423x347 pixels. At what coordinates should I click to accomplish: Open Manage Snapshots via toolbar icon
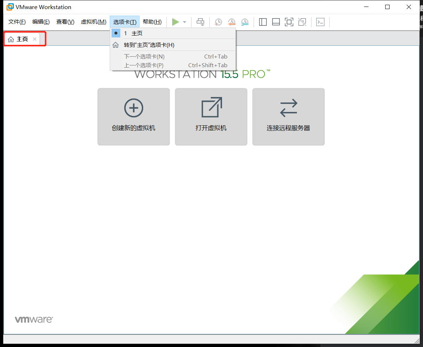(x=245, y=22)
